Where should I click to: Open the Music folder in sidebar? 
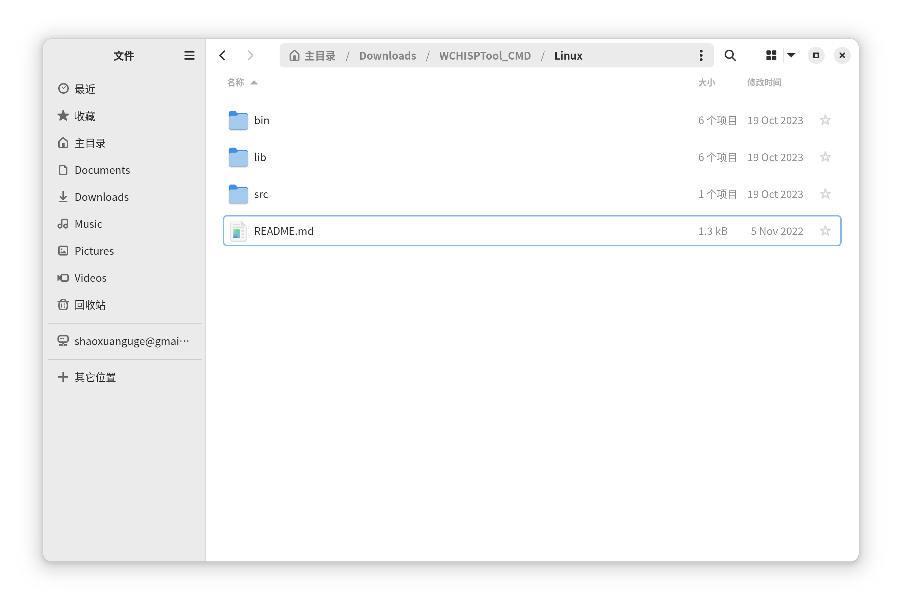click(x=88, y=224)
